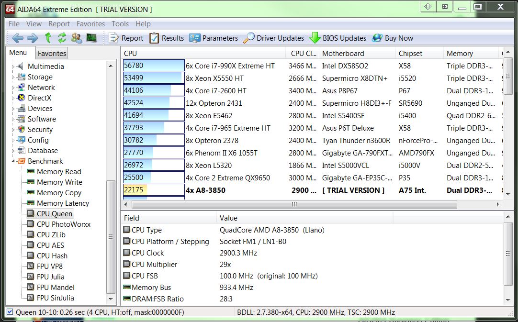Select Memory Write benchmark
The image size is (518, 322).
coord(59,182)
